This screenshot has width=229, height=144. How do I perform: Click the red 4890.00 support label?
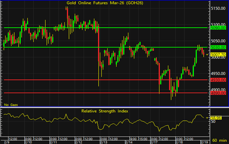[x=218, y=93]
